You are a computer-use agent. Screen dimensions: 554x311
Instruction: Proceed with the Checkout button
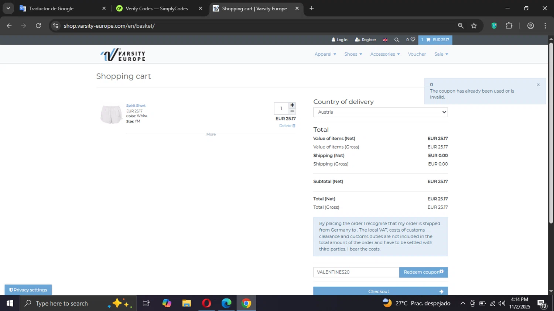click(380, 291)
